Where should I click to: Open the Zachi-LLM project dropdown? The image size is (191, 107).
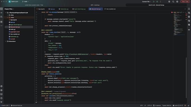(14, 2)
